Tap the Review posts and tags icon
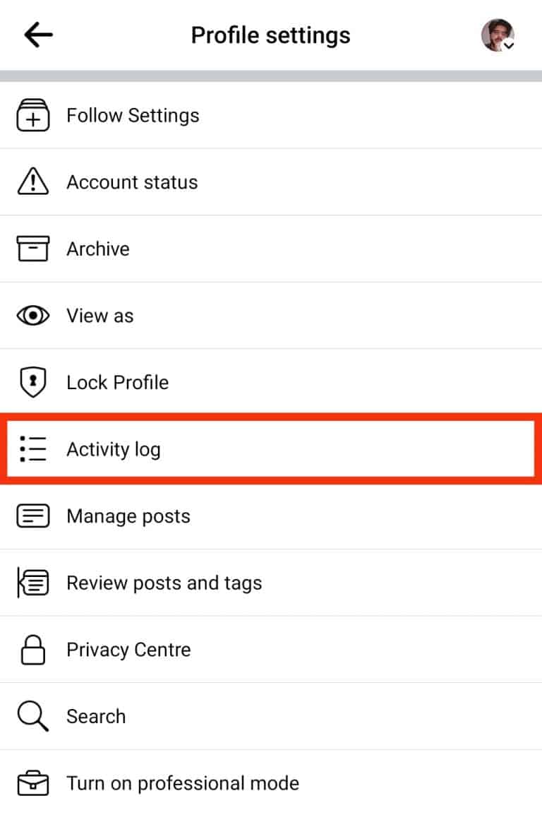 click(x=32, y=583)
